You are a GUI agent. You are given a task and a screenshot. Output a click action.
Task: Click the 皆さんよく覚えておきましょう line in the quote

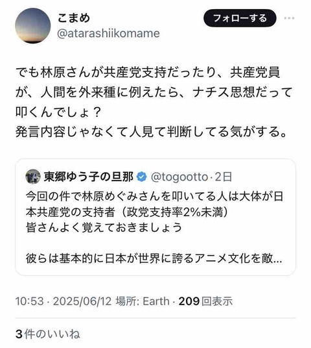pyautogui.click(x=104, y=227)
